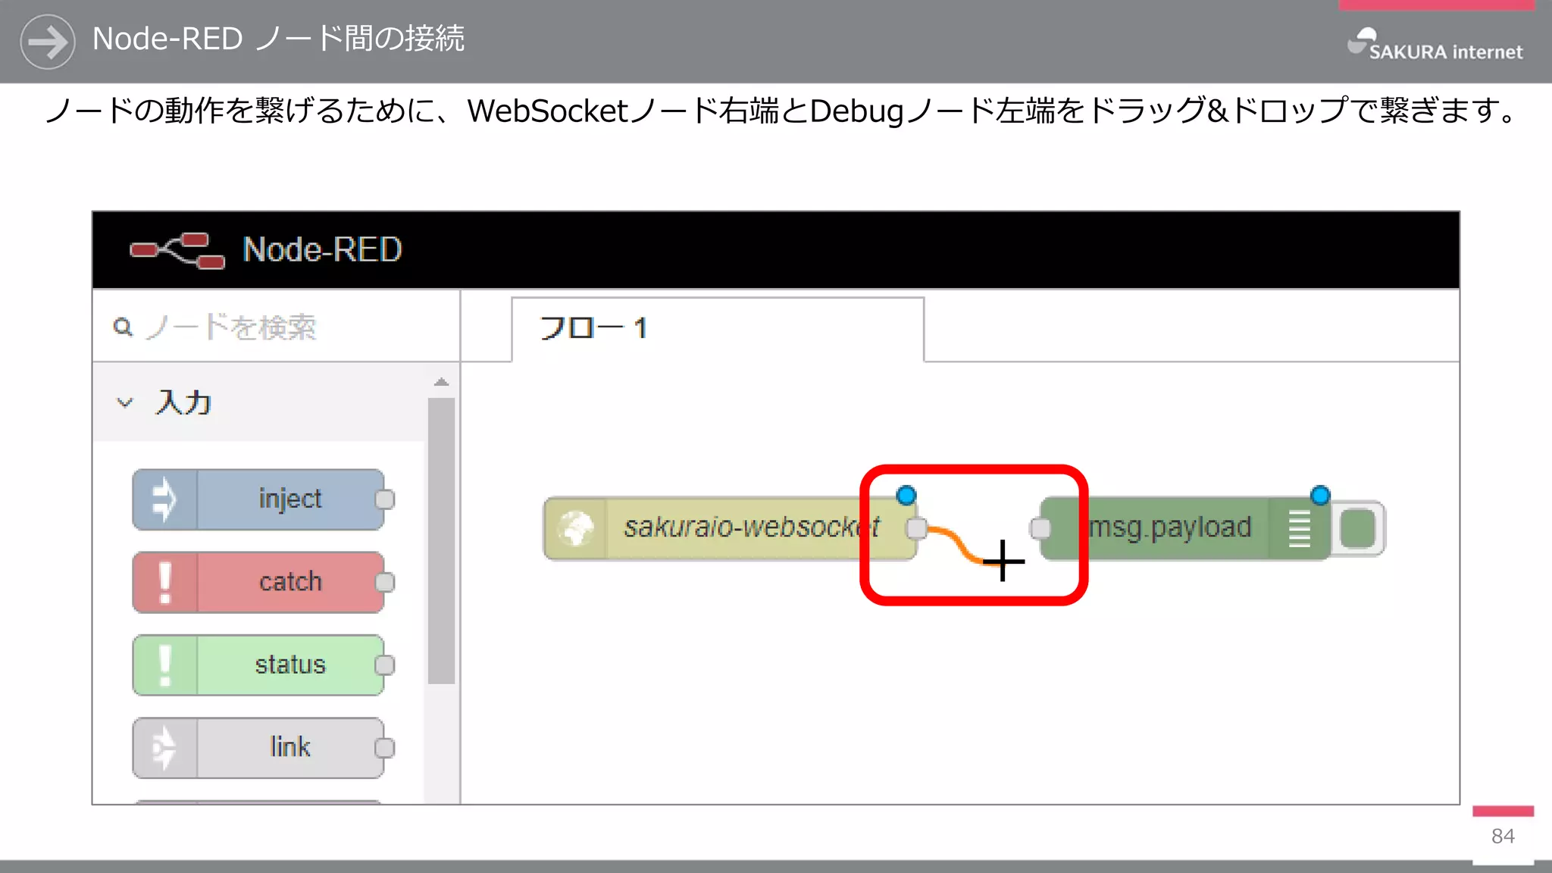The image size is (1552, 873).
Task: Toggle the debug node enable button
Action: [1357, 528]
